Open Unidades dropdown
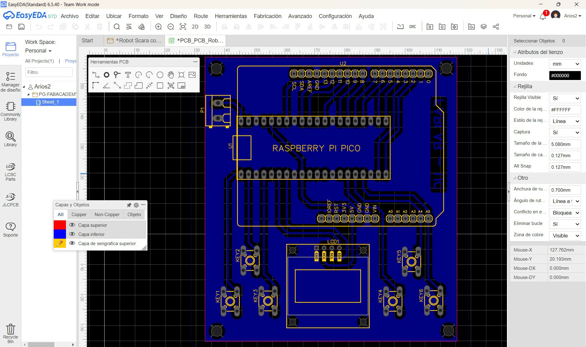 coord(565,64)
